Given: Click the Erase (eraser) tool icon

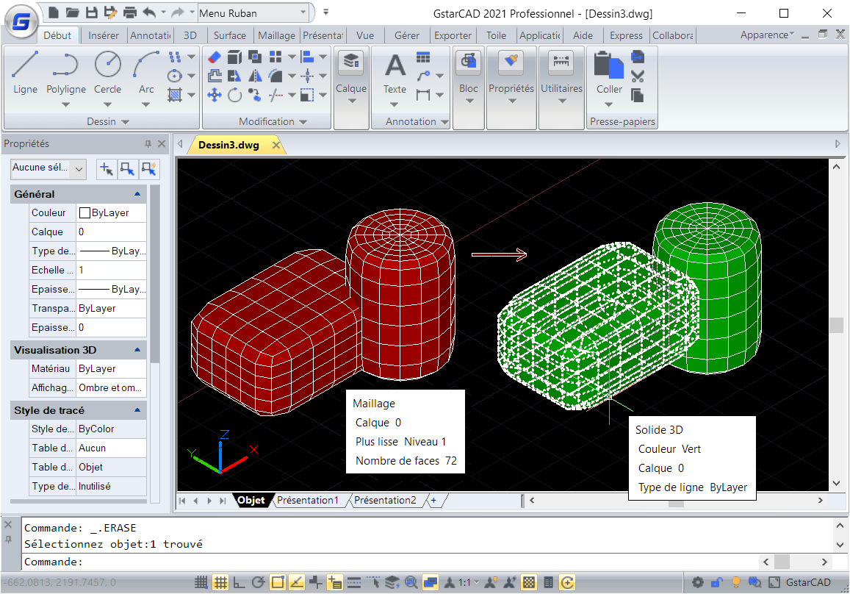Looking at the screenshot, I should (x=215, y=57).
